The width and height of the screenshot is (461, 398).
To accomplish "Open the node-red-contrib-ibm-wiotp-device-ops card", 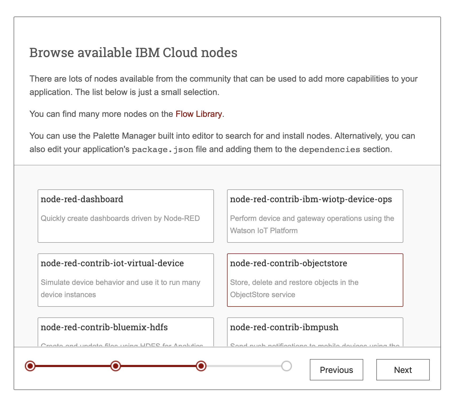I will pyautogui.click(x=315, y=216).
